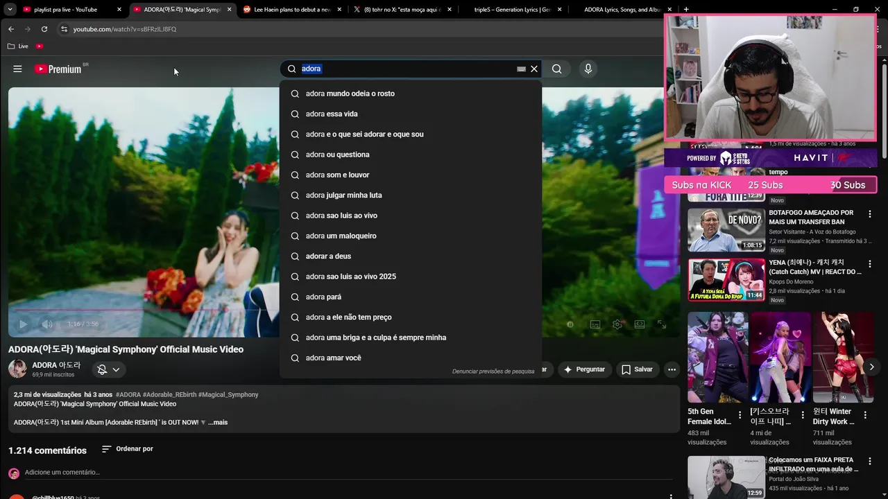This screenshot has height=499, width=888.
Task: Open 'Ordenar por' comment sorting
Action: pos(128,449)
